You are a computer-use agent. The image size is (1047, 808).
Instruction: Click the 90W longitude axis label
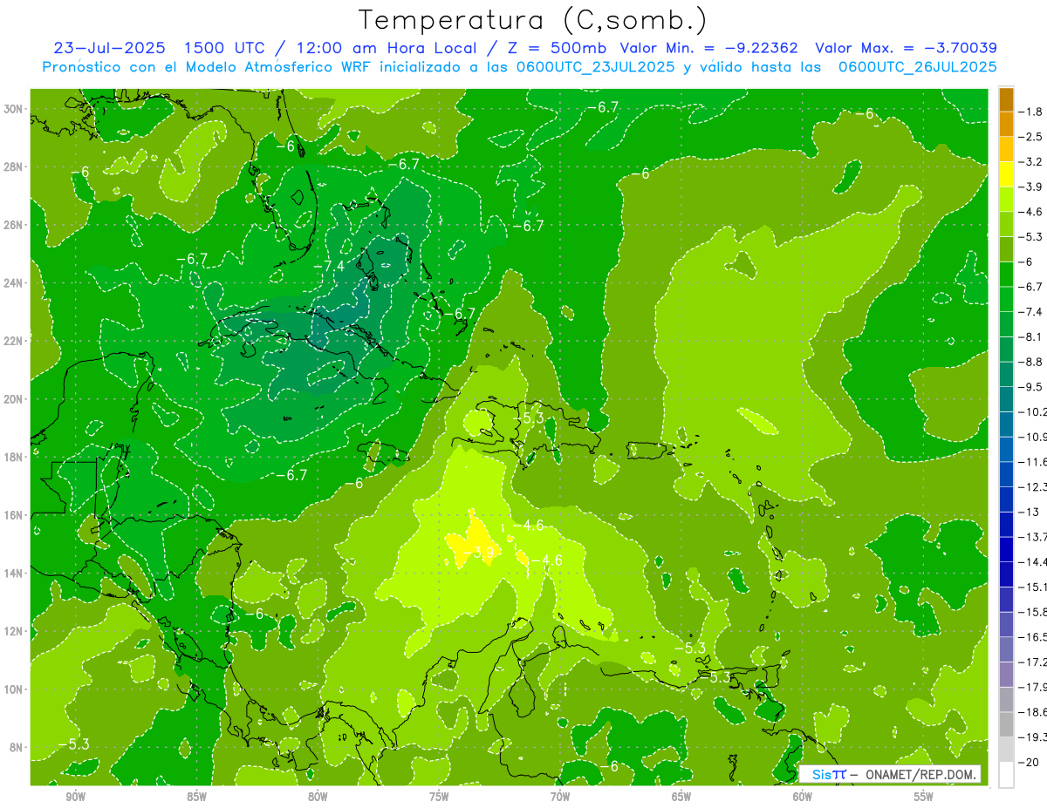(75, 798)
